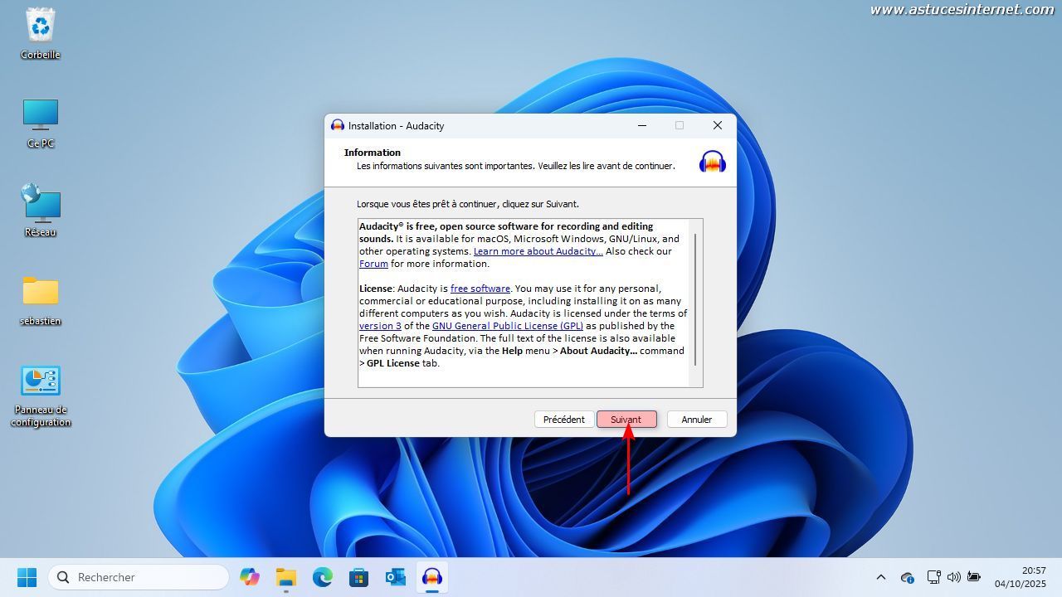Click the version 3 license link
This screenshot has height=597, width=1062.
click(380, 326)
